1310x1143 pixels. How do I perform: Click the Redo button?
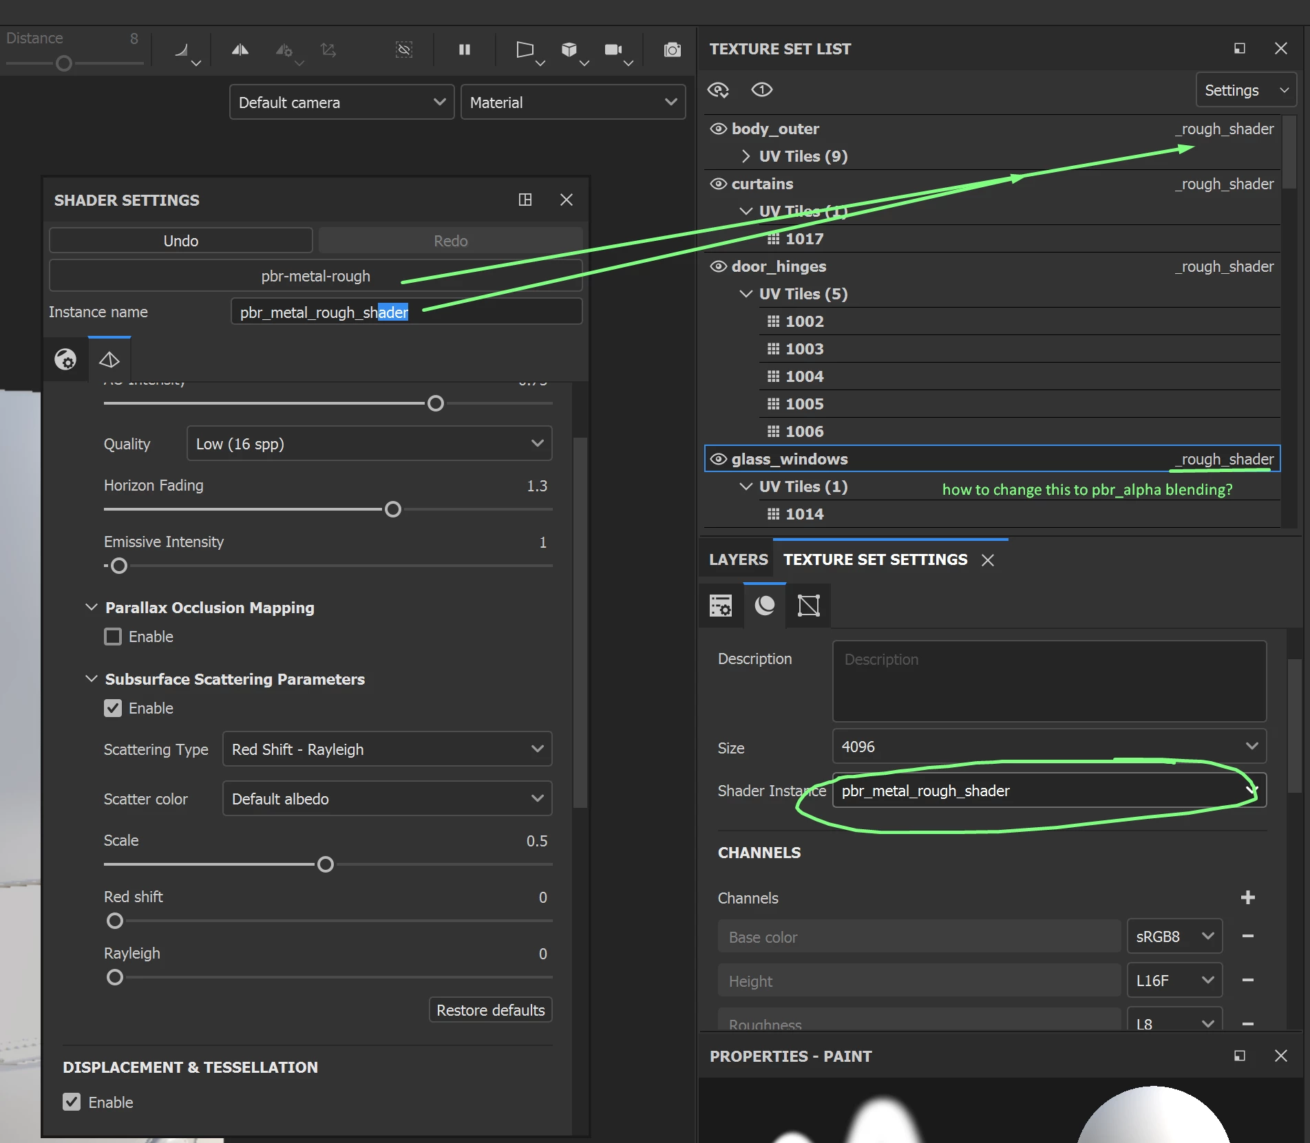(x=450, y=241)
